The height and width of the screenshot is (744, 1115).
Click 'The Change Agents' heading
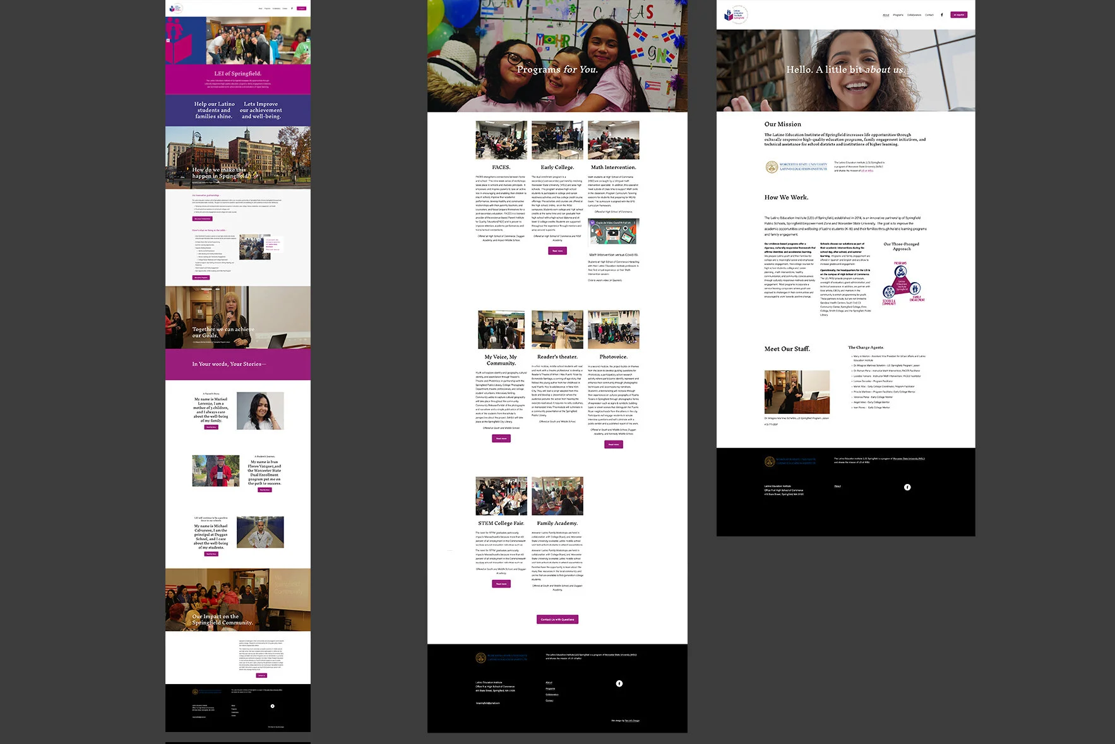(x=866, y=348)
